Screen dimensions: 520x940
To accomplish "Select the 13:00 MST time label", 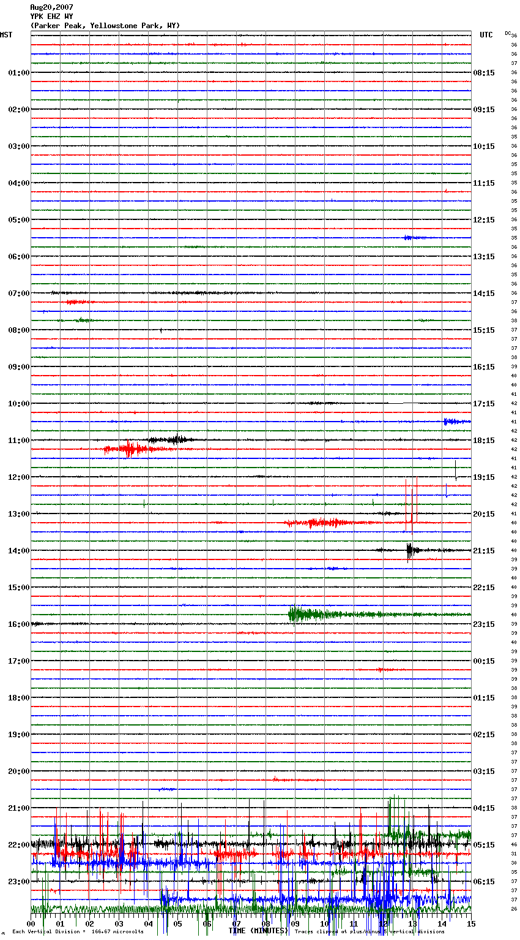I will 19,514.
